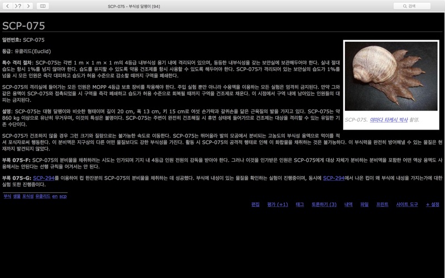445x278 pixels.
Task: Open 야마다 타케시 박사 author link
Action: [389, 120]
